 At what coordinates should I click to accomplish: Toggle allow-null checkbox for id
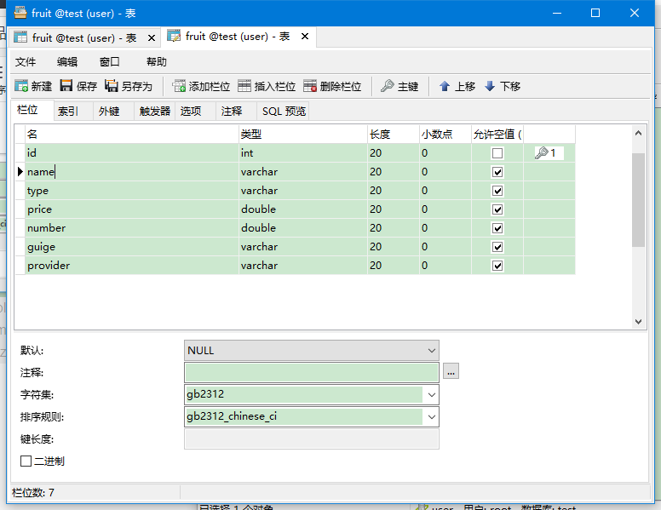497,153
